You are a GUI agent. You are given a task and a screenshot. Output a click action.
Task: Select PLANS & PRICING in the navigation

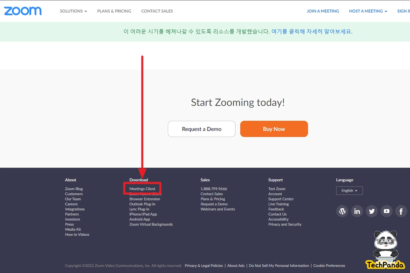tap(114, 11)
